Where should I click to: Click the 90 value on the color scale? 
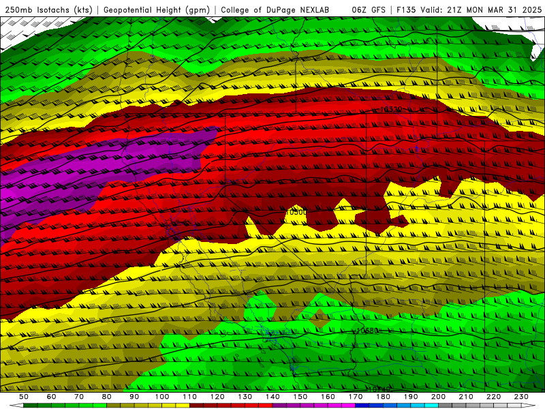pyautogui.click(x=134, y=397)
